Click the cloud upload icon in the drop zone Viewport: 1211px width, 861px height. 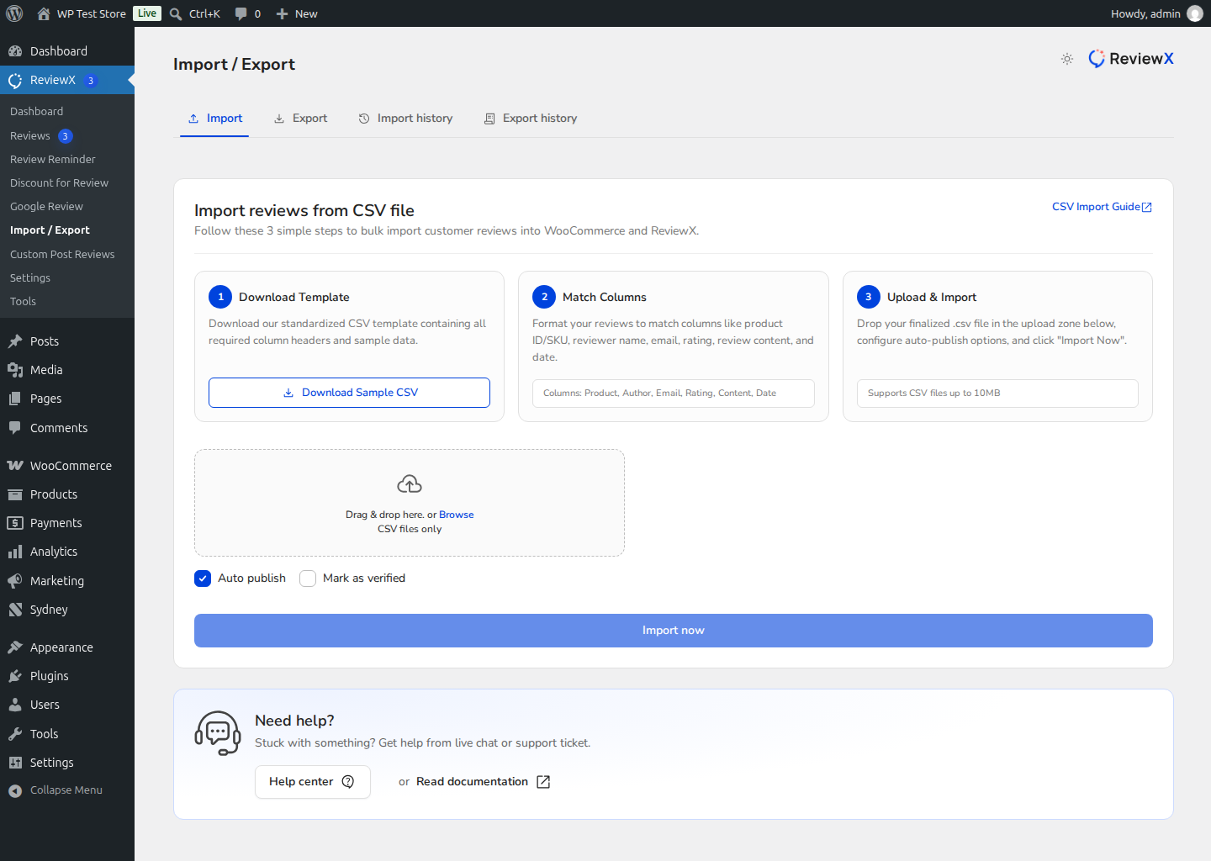click(410, 484)
